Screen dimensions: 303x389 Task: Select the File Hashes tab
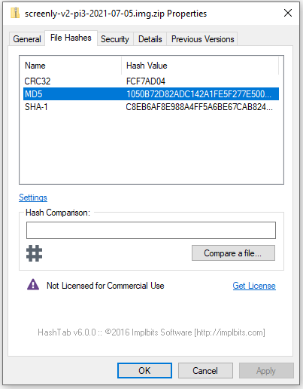71,38
